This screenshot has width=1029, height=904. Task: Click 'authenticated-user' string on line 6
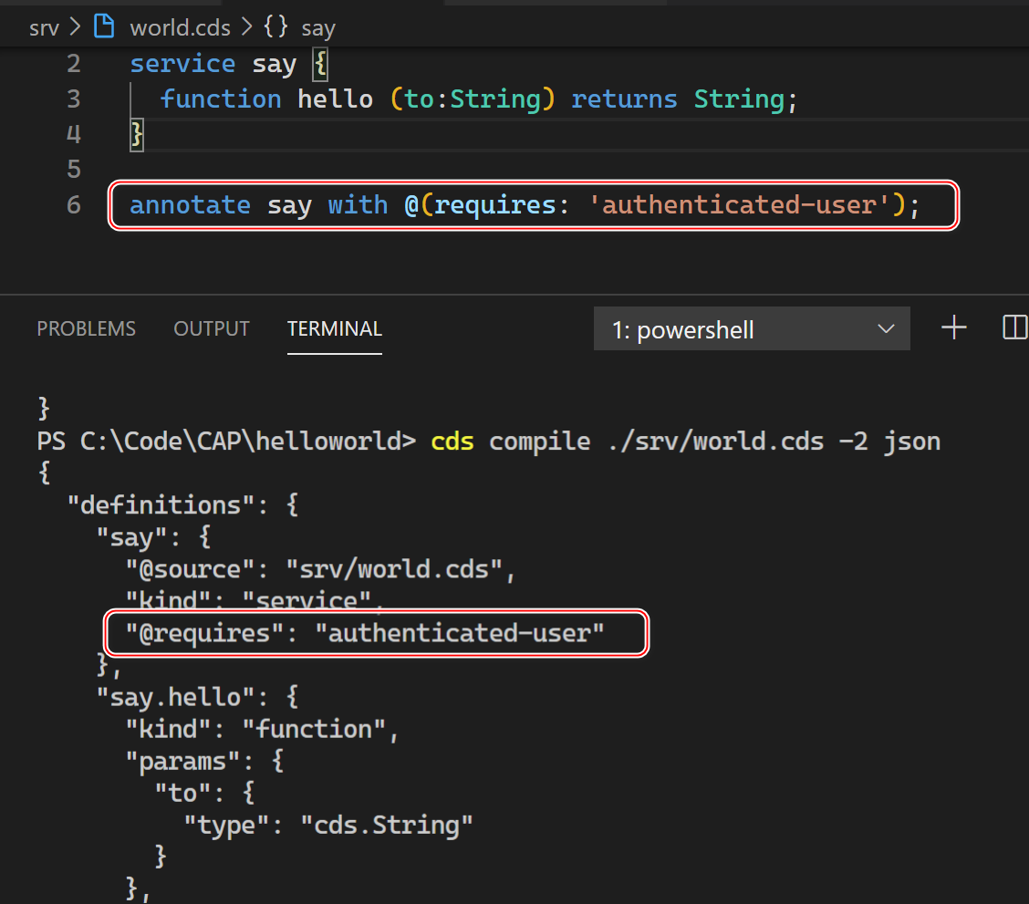pos(739,205)
